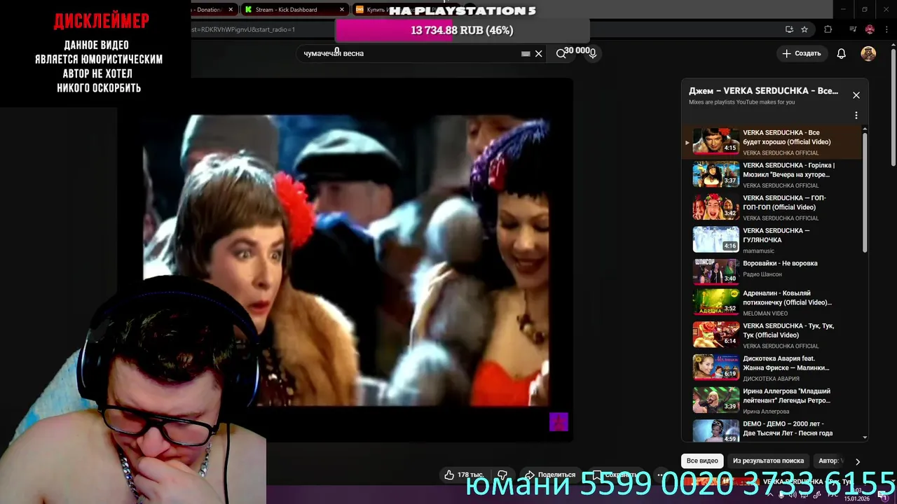Screen dimensions: 897x504
Task: Open ГОП-ГОП-ГОП video thumbnail
Action: tap(716, 206)
